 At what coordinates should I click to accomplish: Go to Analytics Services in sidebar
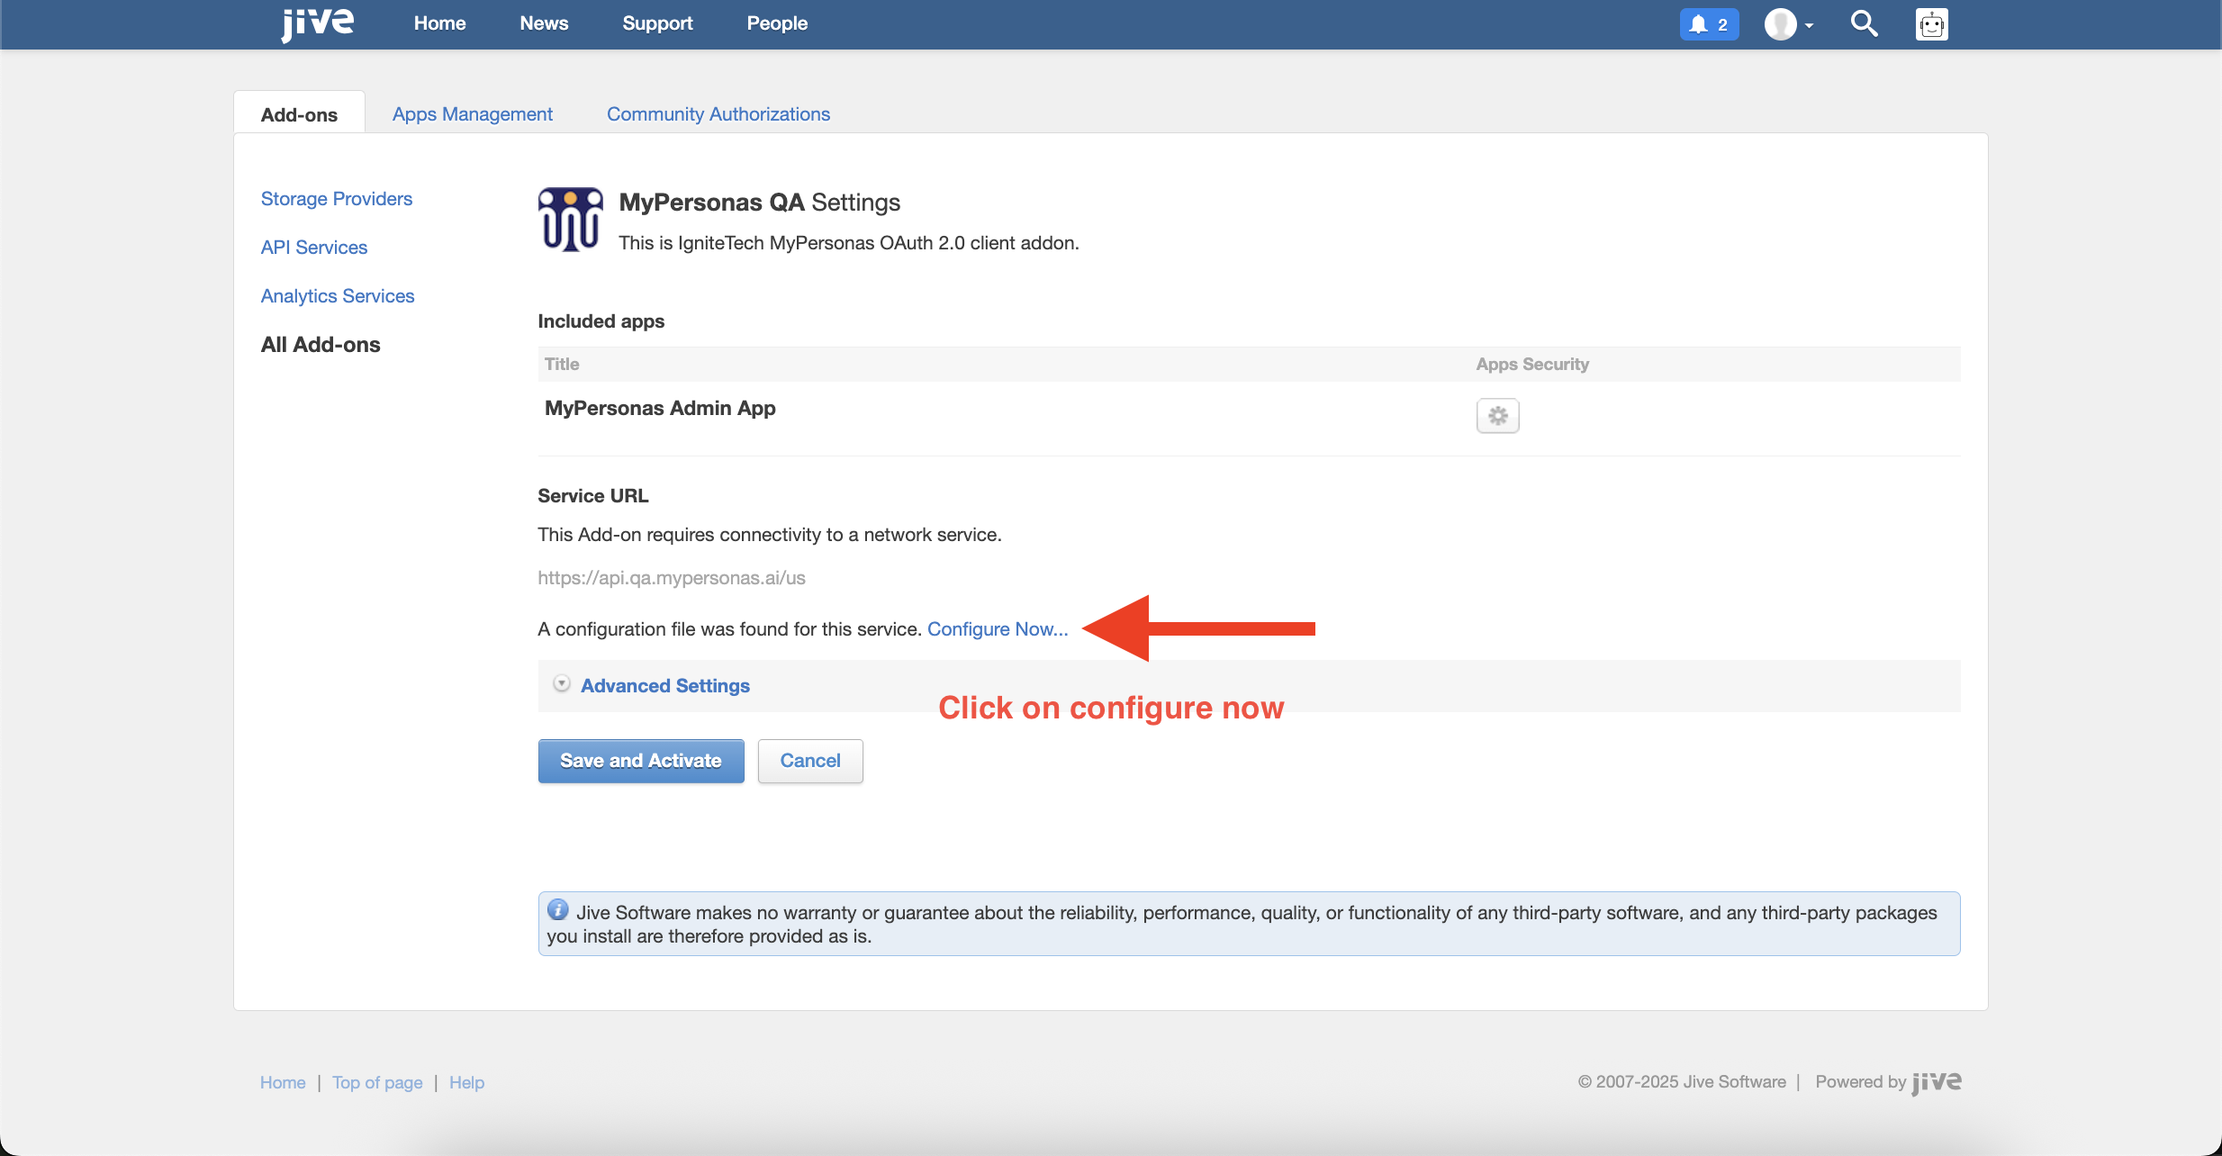tap(337, 296)
